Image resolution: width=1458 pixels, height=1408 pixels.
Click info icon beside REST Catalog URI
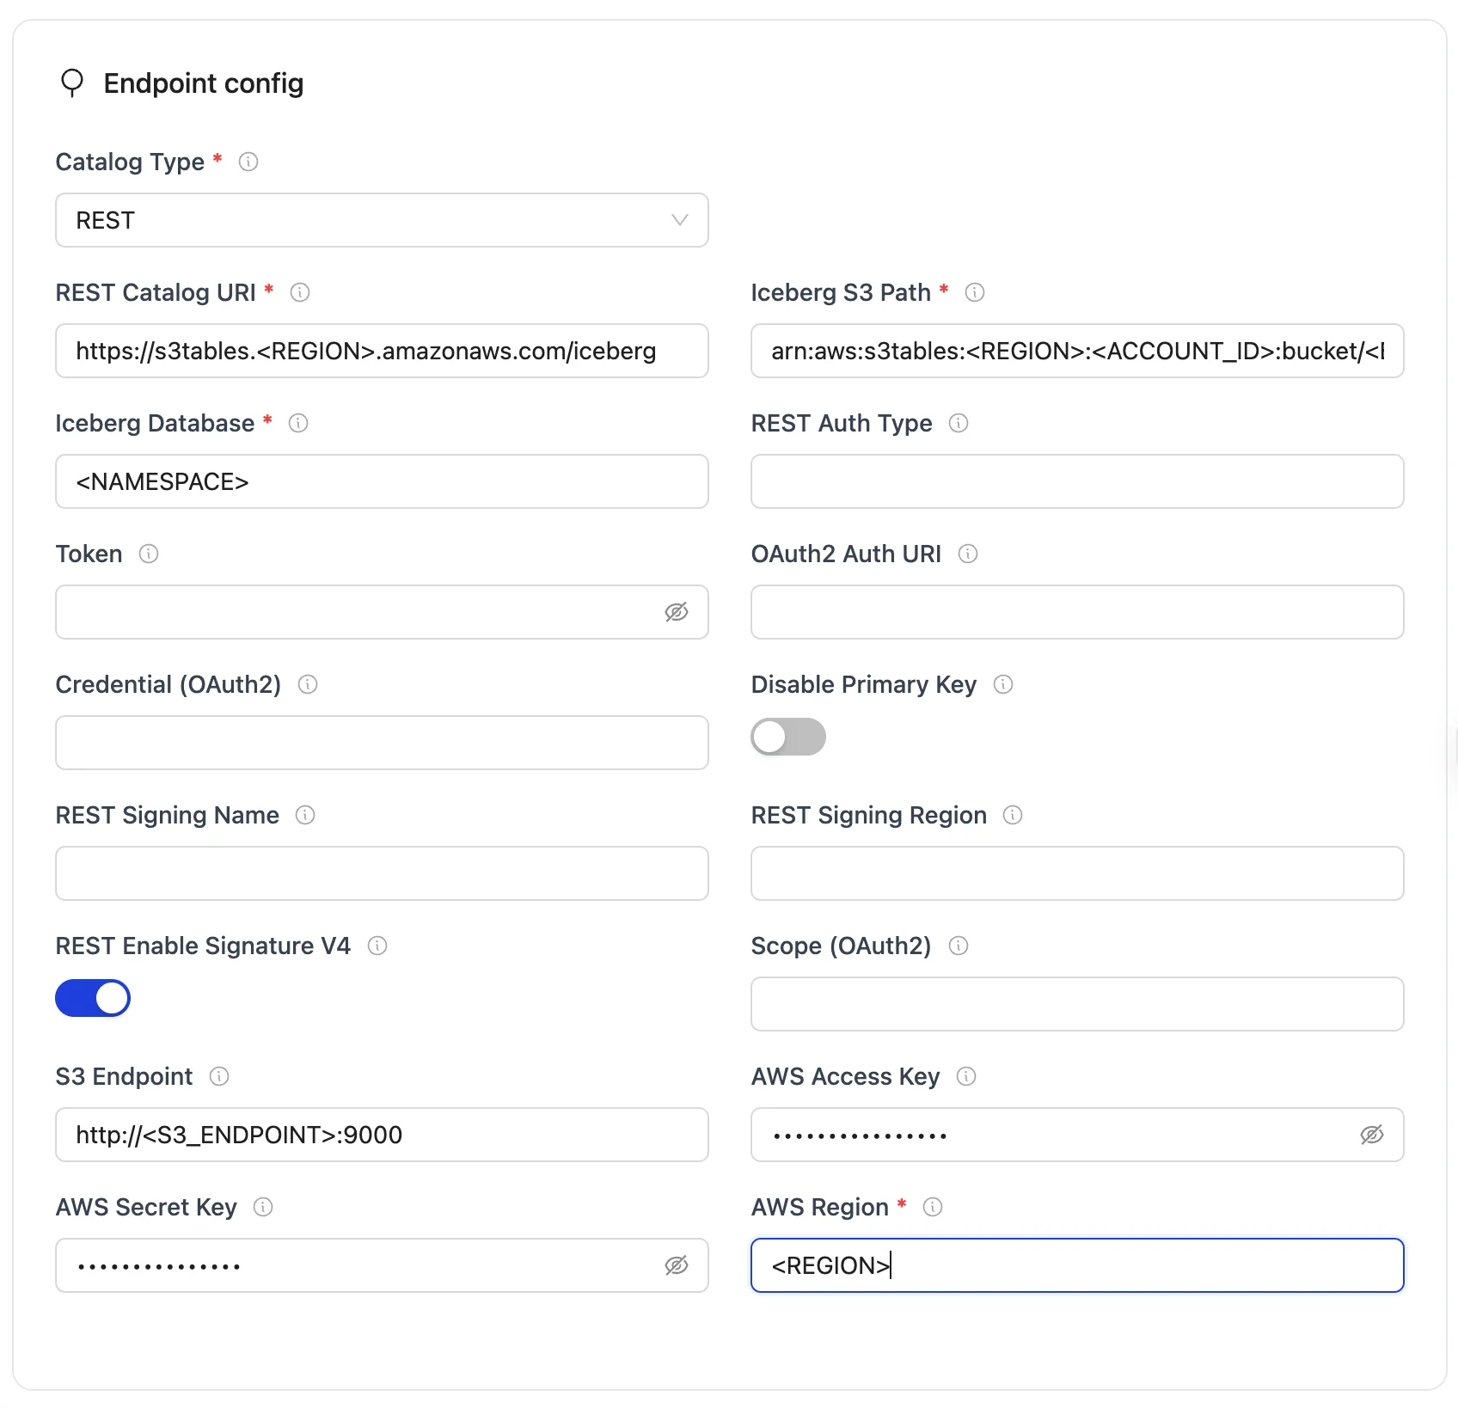coord(300,292)
